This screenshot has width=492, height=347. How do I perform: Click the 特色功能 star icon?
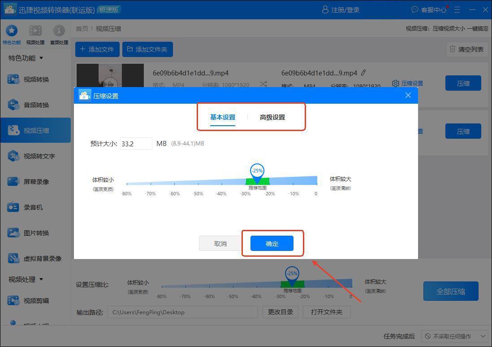coord(11,31)
